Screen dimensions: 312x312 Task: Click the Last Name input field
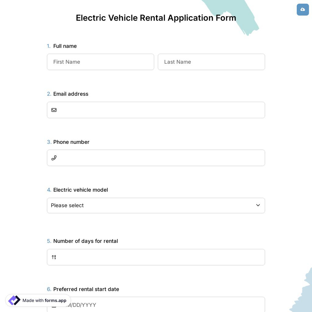[211, 62]
